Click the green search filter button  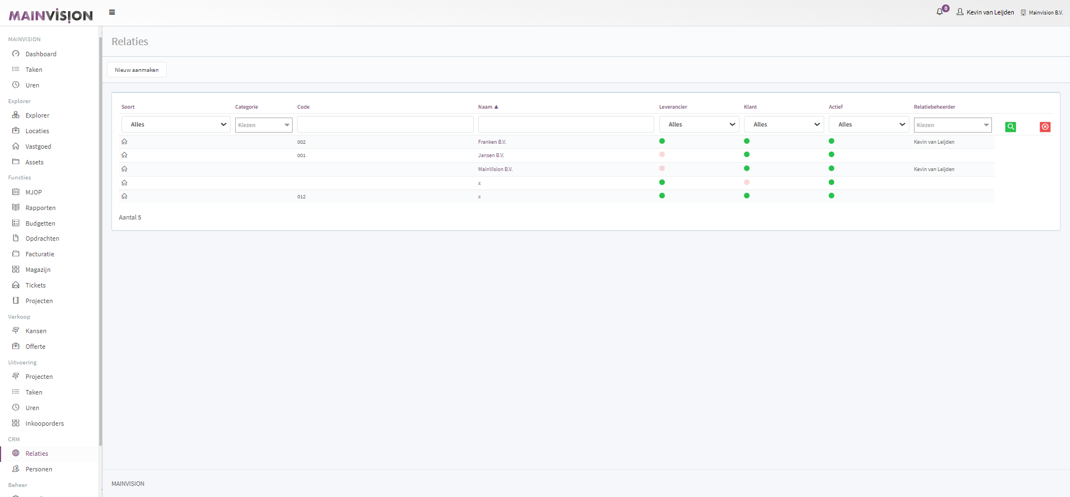coord(1010,127)
